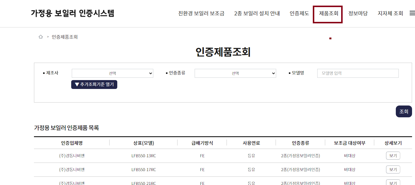Click 보기 for model LFB550-21RC
415x185 pixels.
tap(393, 183)
